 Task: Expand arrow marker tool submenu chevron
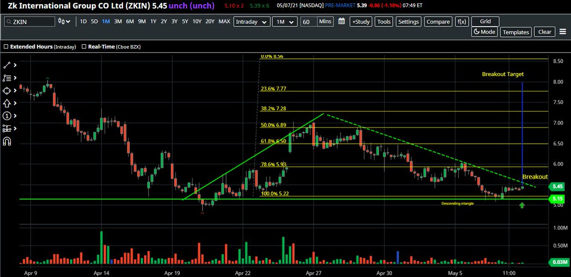click(15, 103)
